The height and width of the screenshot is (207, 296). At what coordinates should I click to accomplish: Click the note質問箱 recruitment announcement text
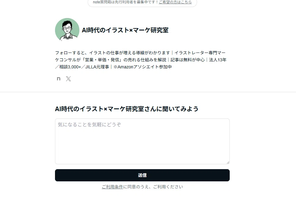click(126, 2)
